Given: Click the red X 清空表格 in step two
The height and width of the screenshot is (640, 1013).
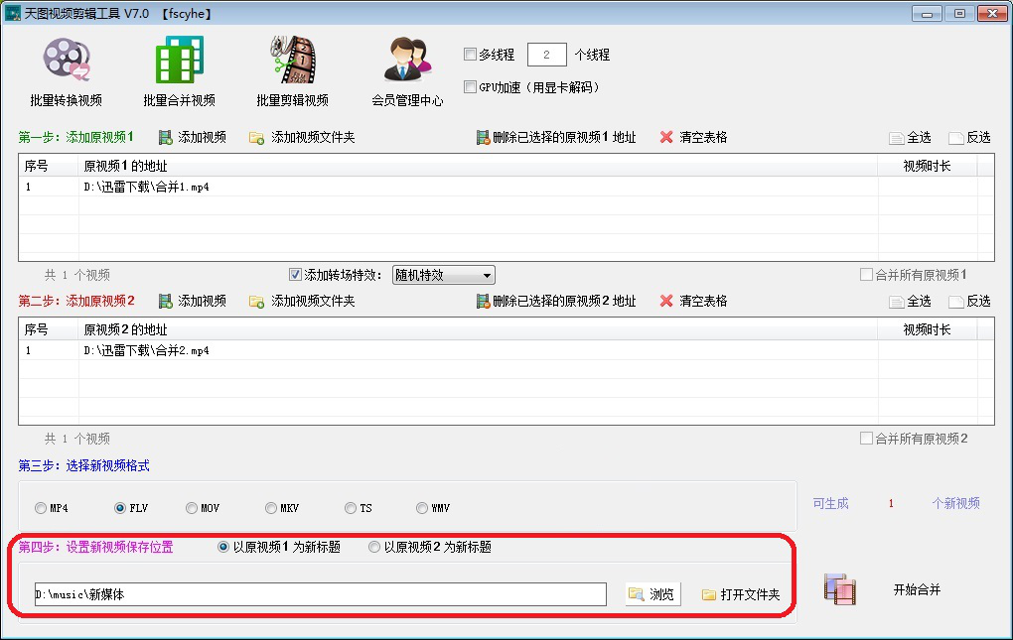Looking at the screenshot, I should [666, 302].
